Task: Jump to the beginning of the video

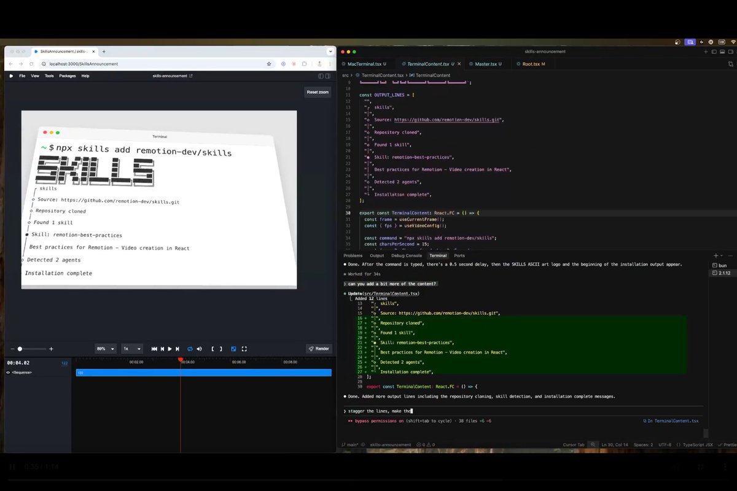Action: [154, 349]
